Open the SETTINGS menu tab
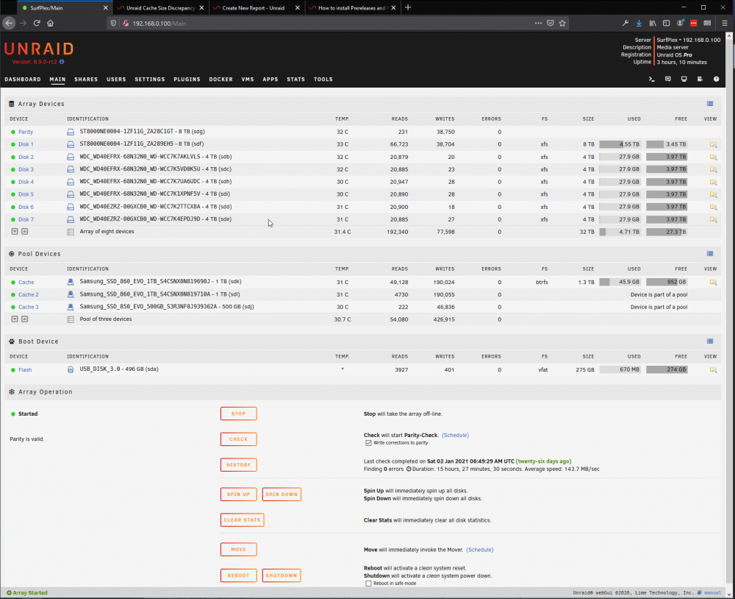Screen dimensions: 735x599 click(149, 79)
